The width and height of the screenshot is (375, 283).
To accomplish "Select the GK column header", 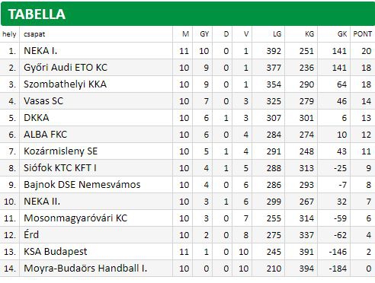I will (x=342, y=34).
